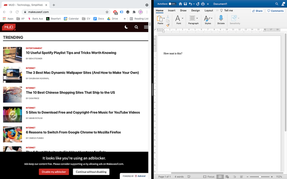Switch to Outline view icon
This screenshot has width=287, height=179.
click(x=235, y=177)
